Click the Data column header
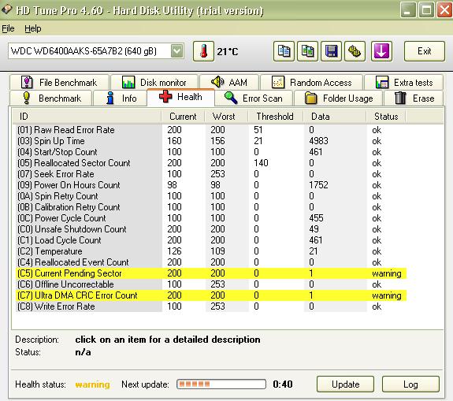Screen dimensions: 453x401 click(x=335, y=117)
